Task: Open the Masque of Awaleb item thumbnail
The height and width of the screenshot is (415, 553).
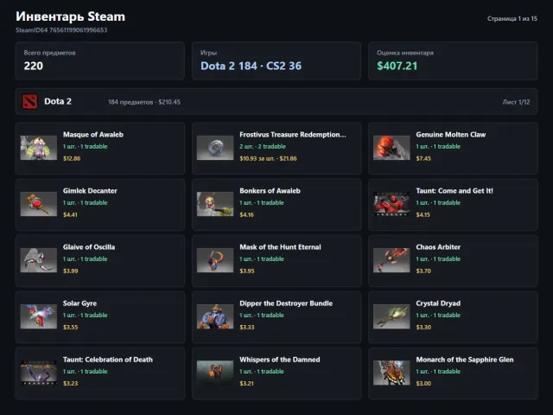Action: tap(38, 148)
